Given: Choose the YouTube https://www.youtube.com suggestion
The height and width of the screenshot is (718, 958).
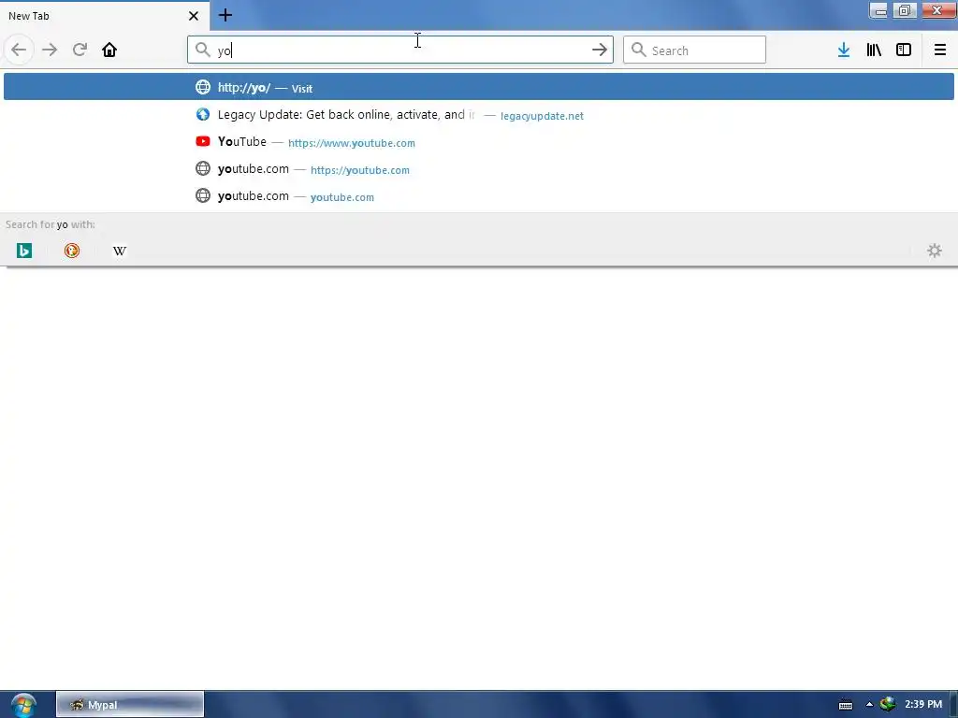Looking at the screenshot, I should tap(479, 142).
